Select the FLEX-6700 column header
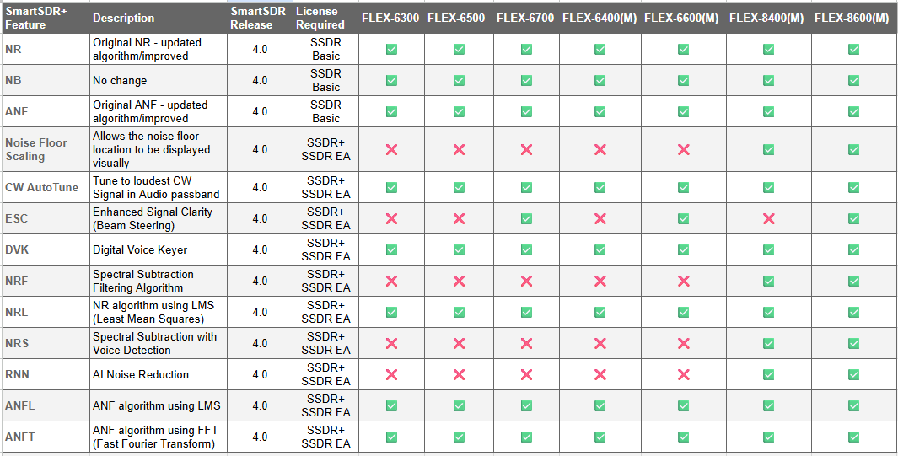Image resolution: width=898 pixels, height=456 pixels. [525, 18]
